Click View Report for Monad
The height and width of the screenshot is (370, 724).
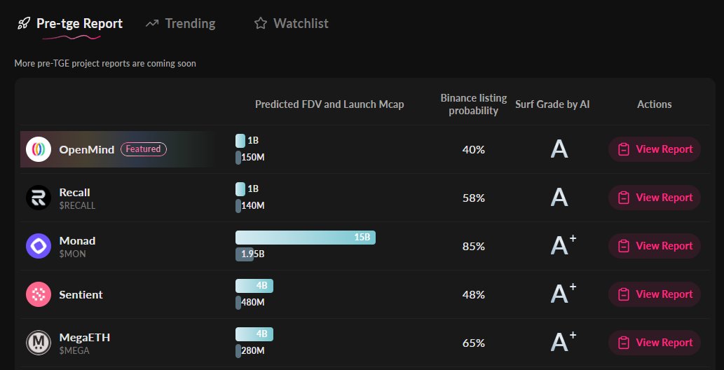pos(655,246)
